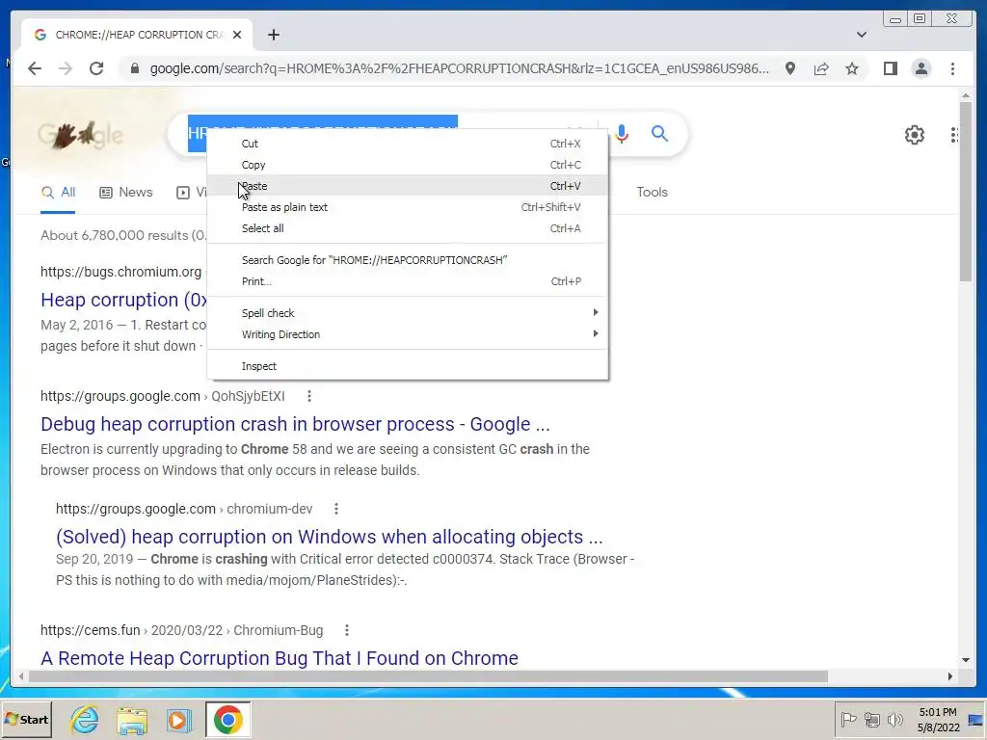Submit search with the magnifier icon

pyautogui.click(x=659, y=133)
